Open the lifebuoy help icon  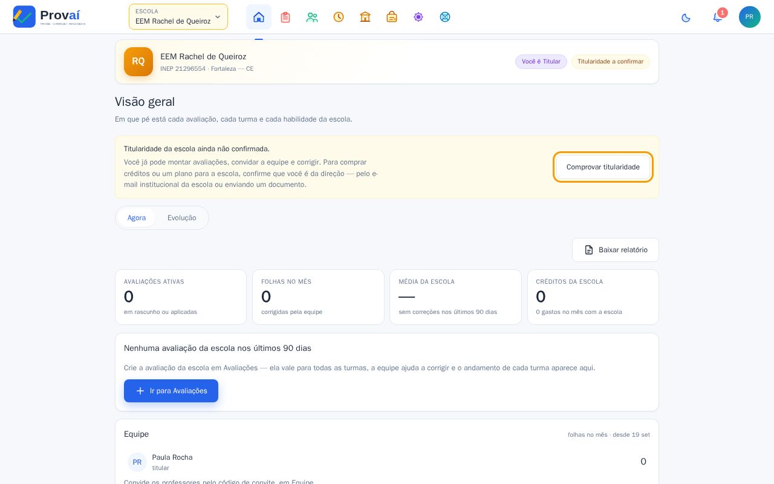pyautogui.click(x=445, y=17)
